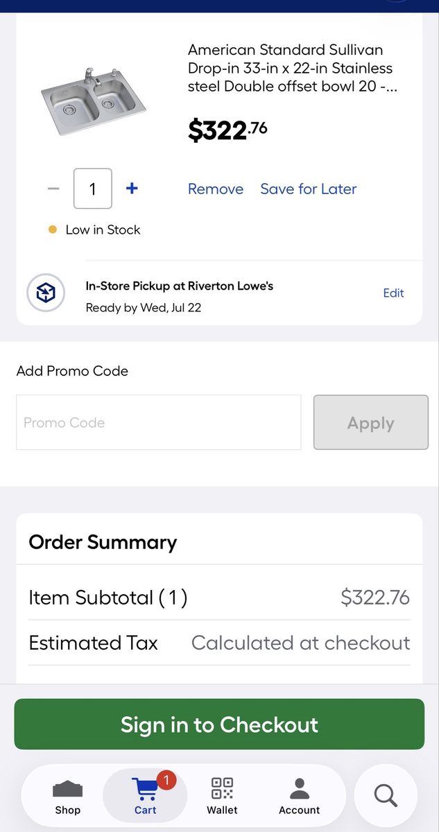Edit the Riverton Lowe's pickup option
The image size is (439, 832).
[393, 293]
